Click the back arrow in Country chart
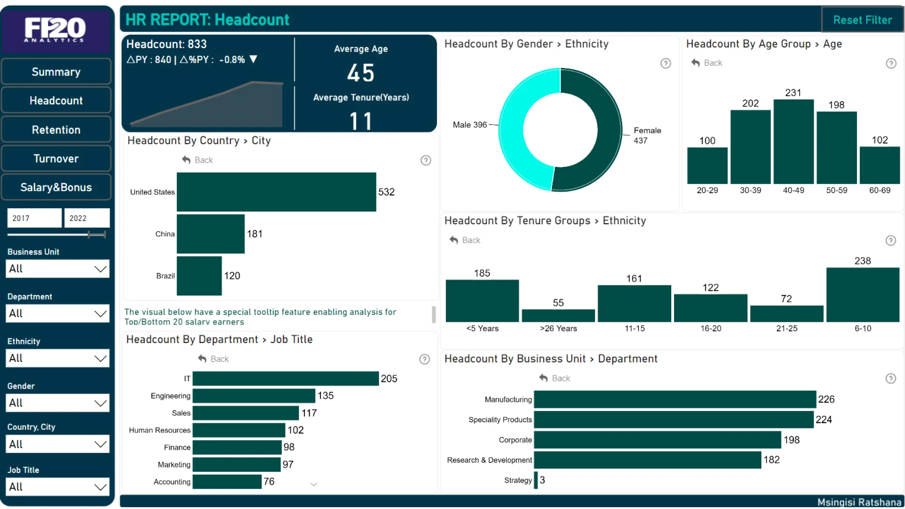 [186, 160]
